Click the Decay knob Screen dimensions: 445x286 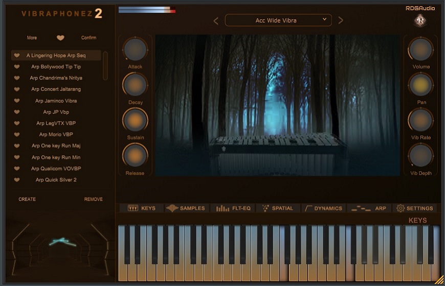[135, 85]
